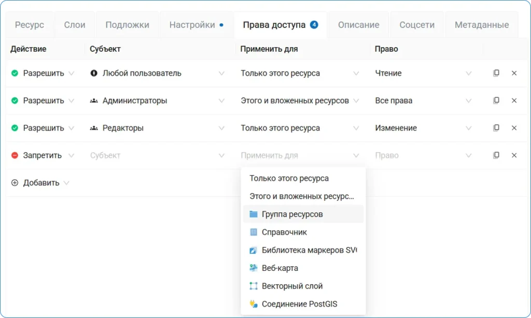Open the Описание tab

click(358, 24)
